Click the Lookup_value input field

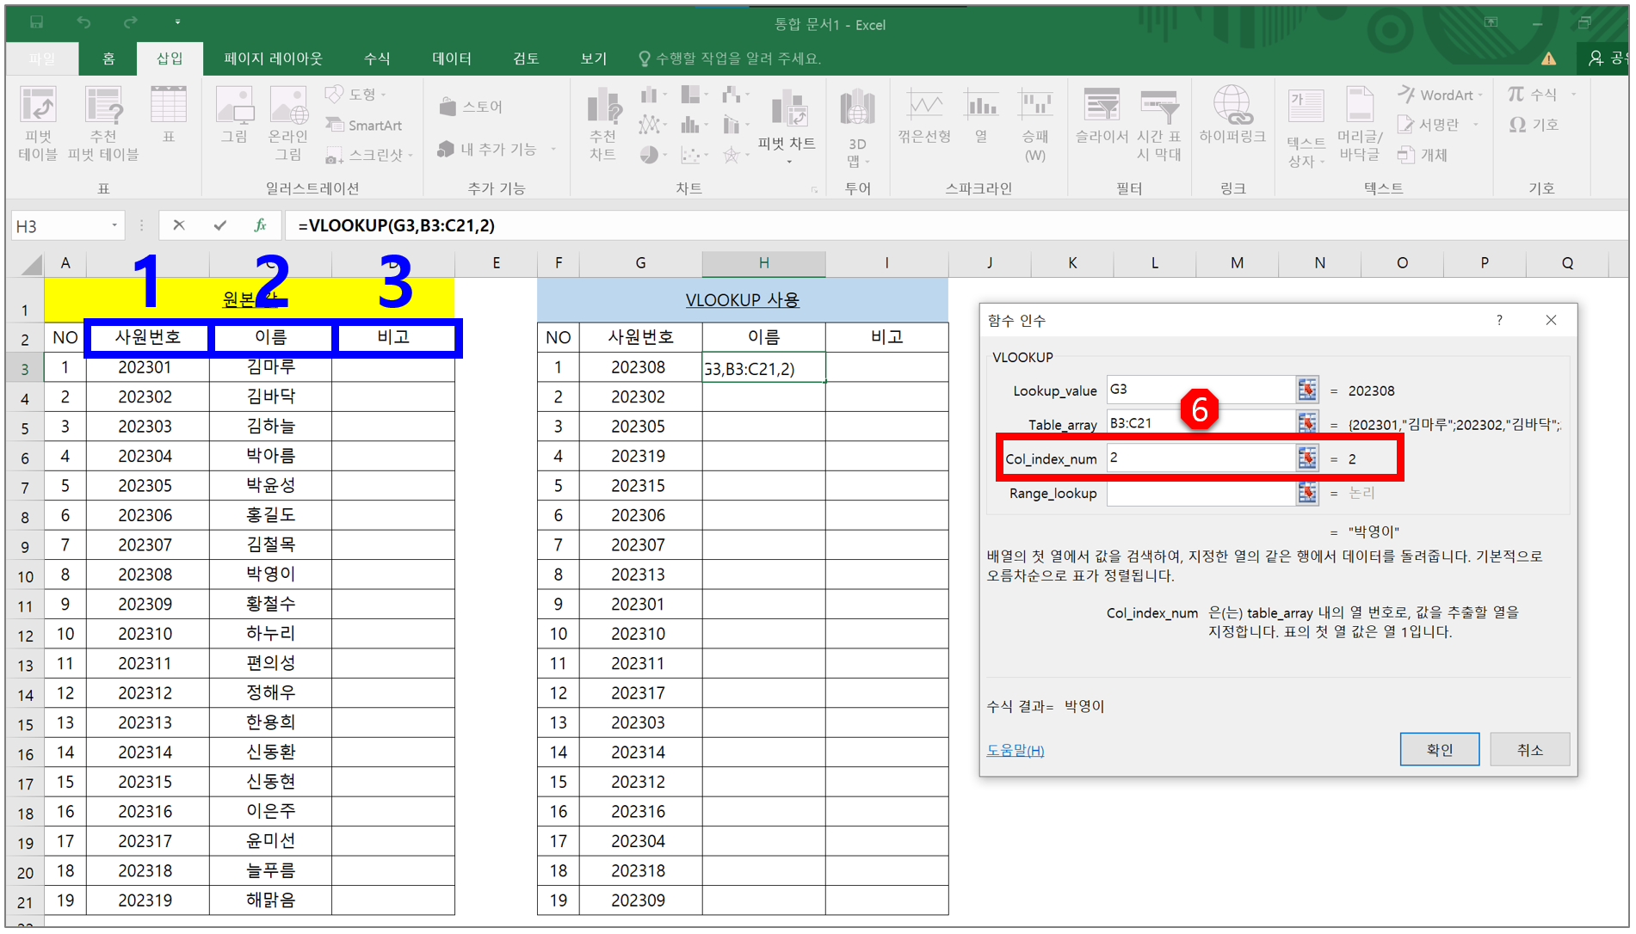pos(1201,390)
